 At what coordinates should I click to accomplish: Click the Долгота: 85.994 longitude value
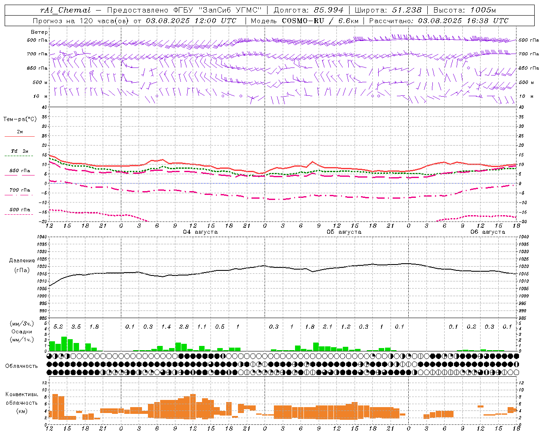309,10
